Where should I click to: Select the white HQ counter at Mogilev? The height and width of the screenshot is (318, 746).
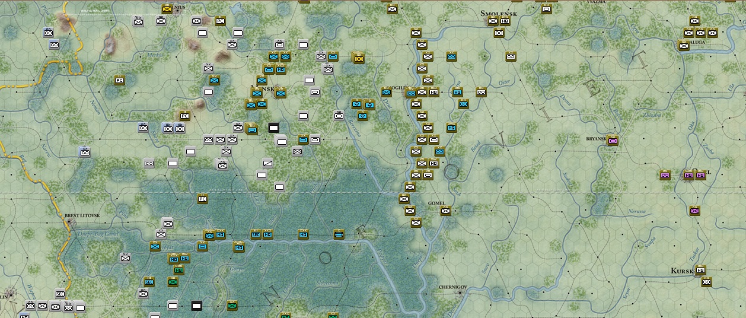433,93
